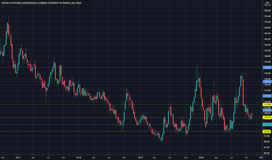Image resolution: width=272 pixels, height=160 pixels.
Task: Click the 164.00 price axis value
Action: click(x=267, y=33)
